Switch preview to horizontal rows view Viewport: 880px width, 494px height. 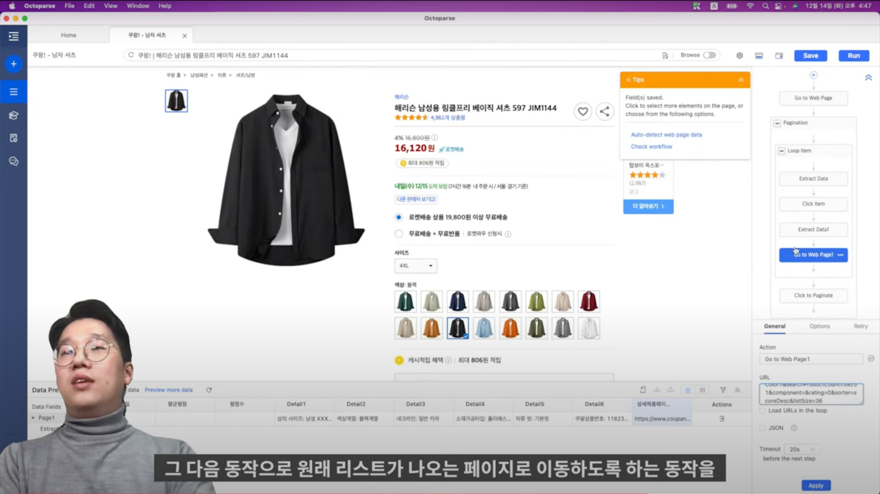pos(688,390)
